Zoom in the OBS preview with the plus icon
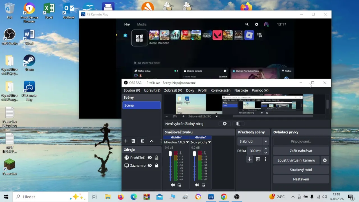The height and width of the screenshot is (202, 359). tap(183, 116)
